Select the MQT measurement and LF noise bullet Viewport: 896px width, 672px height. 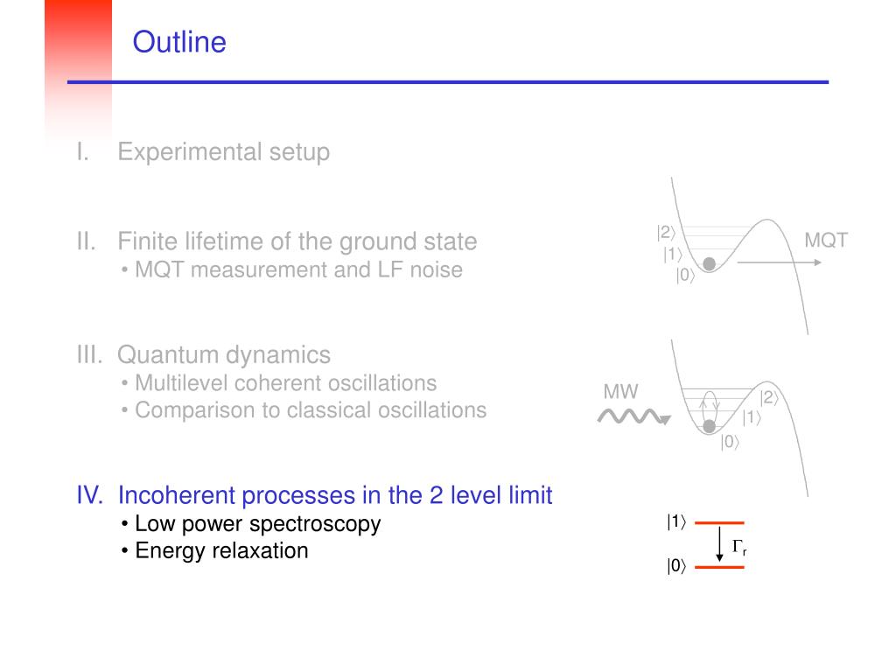298,269
